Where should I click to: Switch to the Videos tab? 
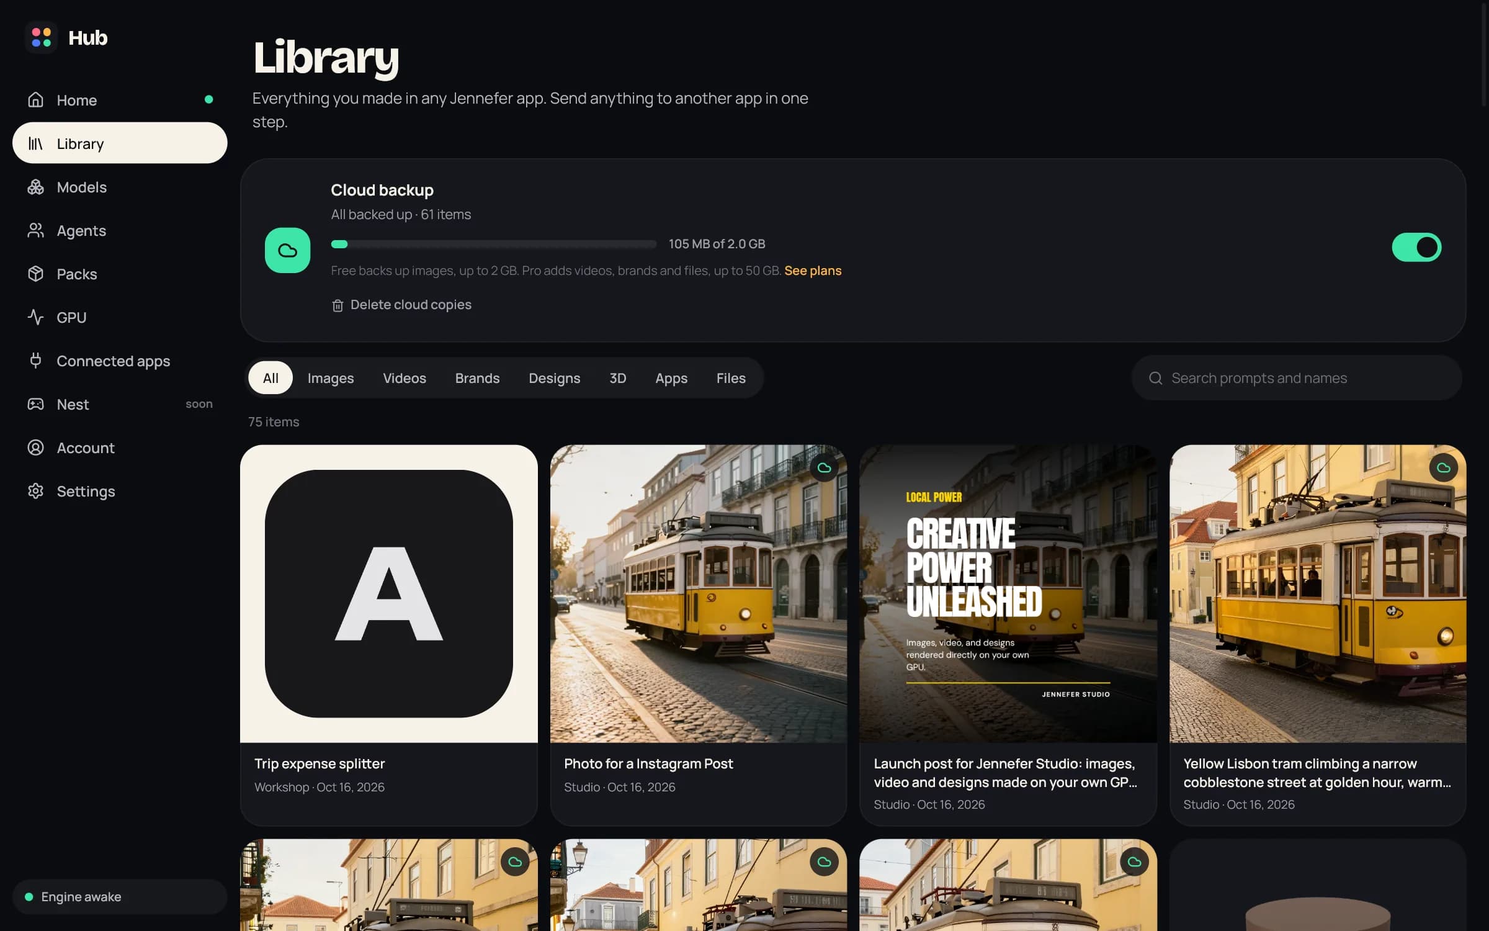(405, 378)
